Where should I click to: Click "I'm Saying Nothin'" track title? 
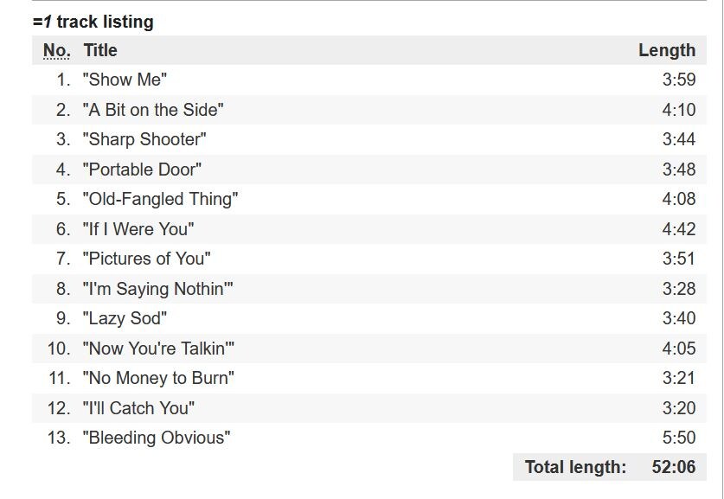point(158,289)
